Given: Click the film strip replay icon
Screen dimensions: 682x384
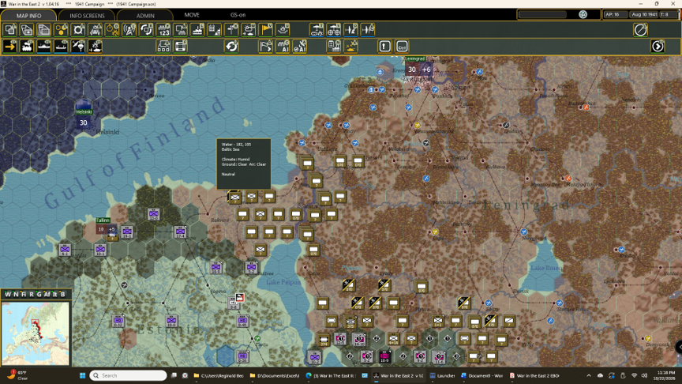Looking at the screenshot, I should click(181, 46).
